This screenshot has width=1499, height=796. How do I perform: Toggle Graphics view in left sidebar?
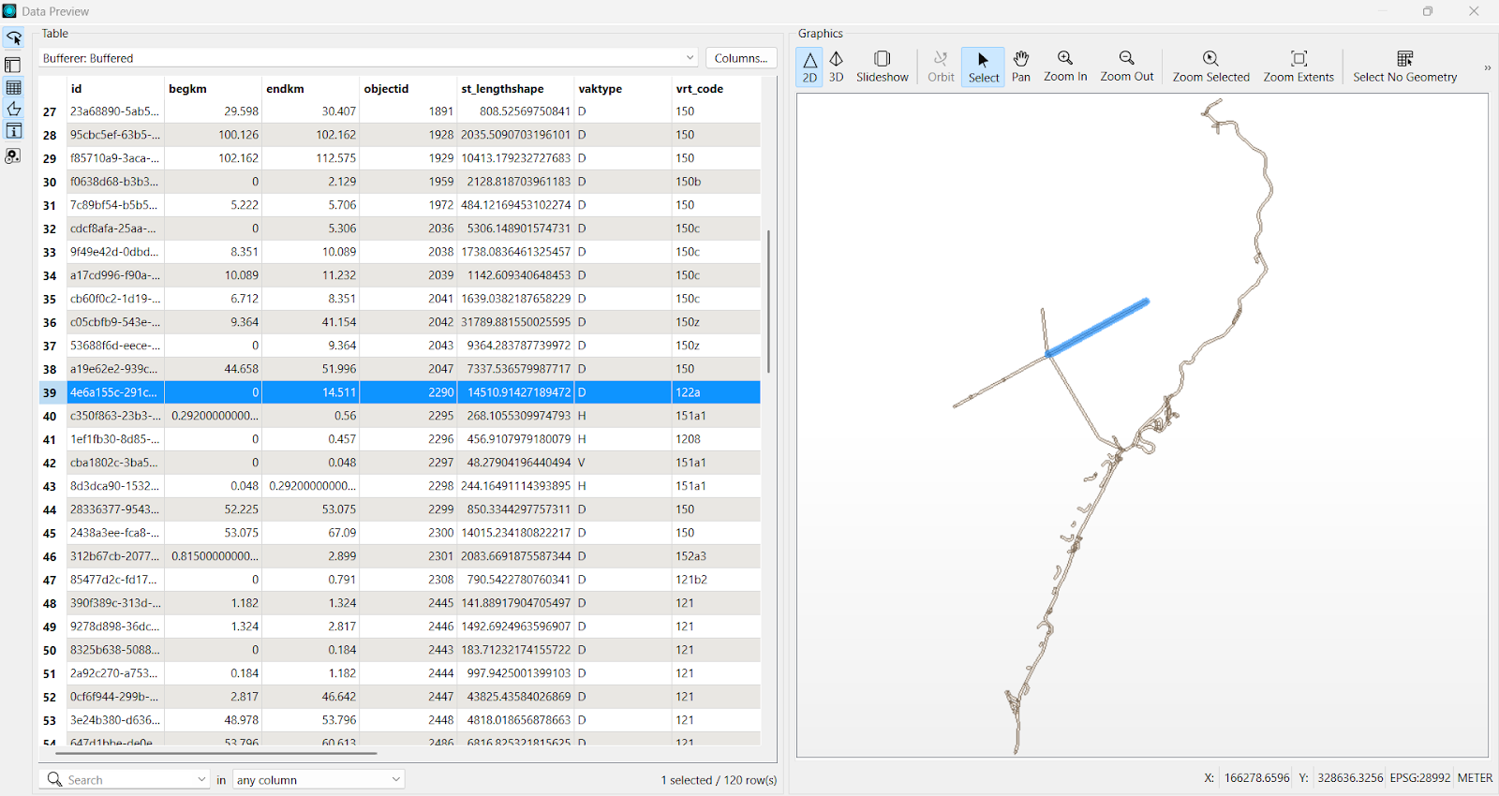click(13, 110)
